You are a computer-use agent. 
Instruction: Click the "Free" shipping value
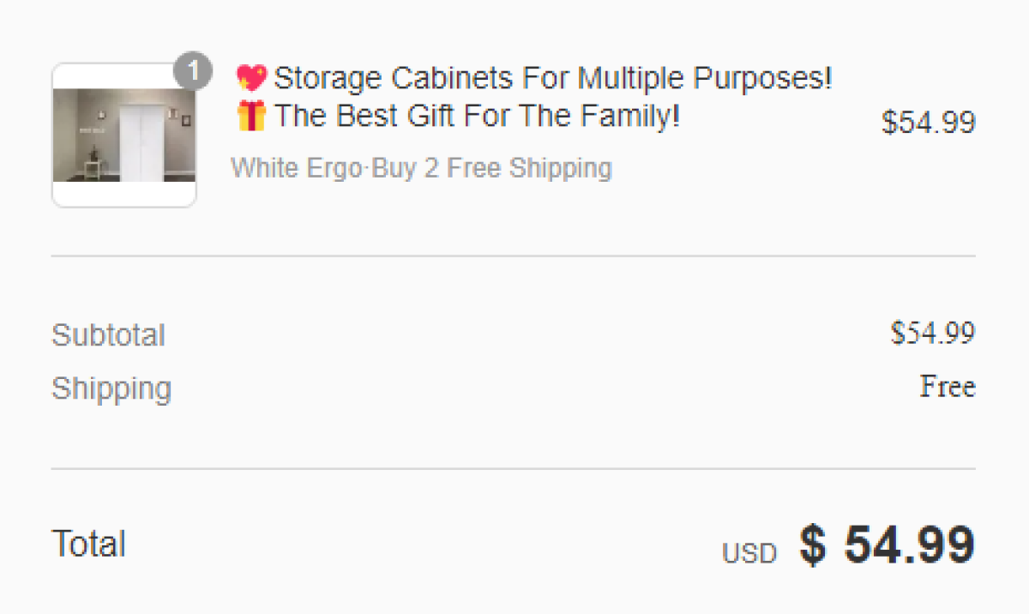[x=948, y=387]
